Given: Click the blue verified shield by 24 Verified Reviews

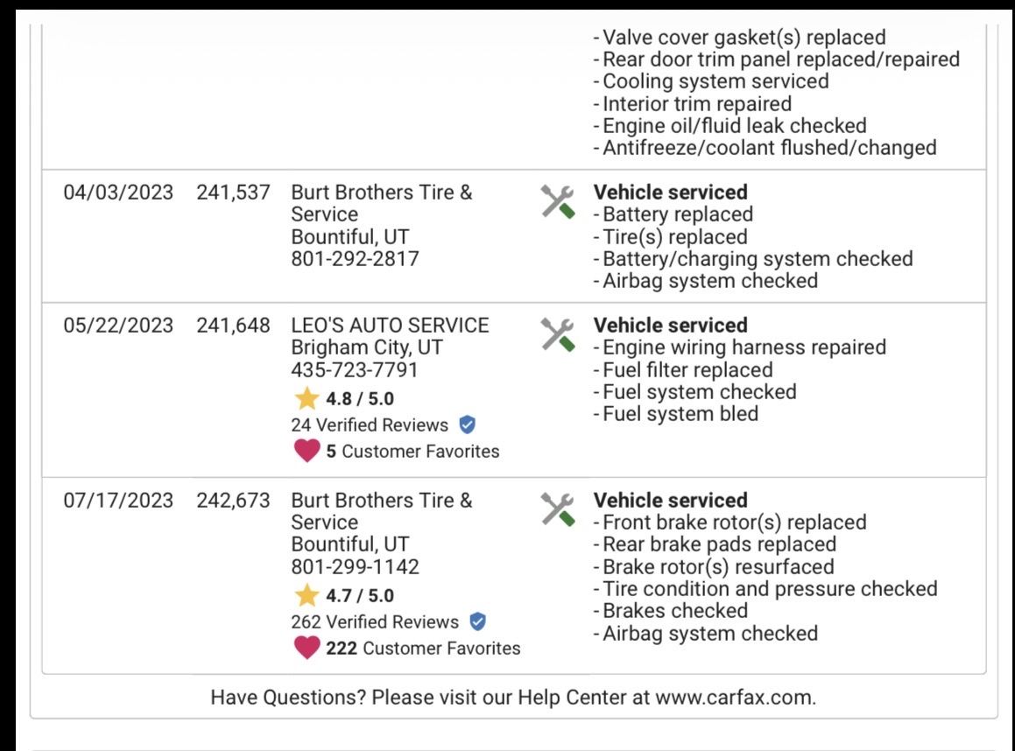Looking at the screenshot, I should pyautogui.click(x=468, y=425).
